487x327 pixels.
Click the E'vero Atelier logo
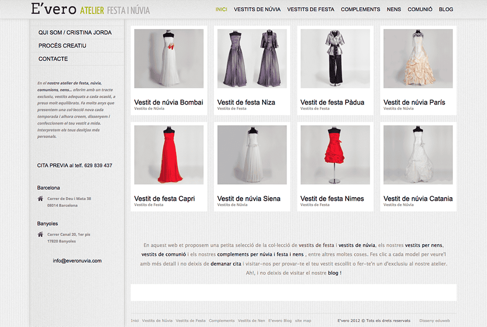pos(90,9)
